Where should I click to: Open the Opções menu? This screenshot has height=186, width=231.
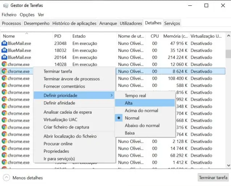(x=27, y=15)
